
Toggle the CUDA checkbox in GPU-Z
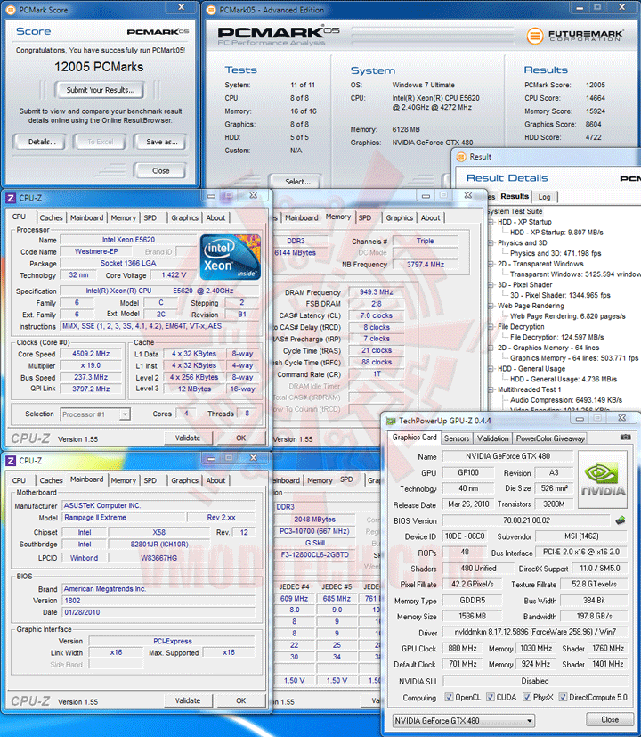coord(491,697)
